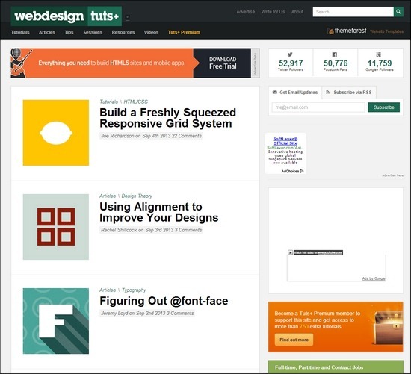This screenshot has height=374, width=411.
Task: Click the Ads by Google link
Action: click(374, 278)
